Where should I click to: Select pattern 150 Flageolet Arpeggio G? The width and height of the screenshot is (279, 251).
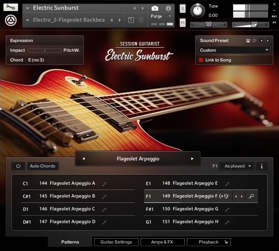(x=201, y=209)
